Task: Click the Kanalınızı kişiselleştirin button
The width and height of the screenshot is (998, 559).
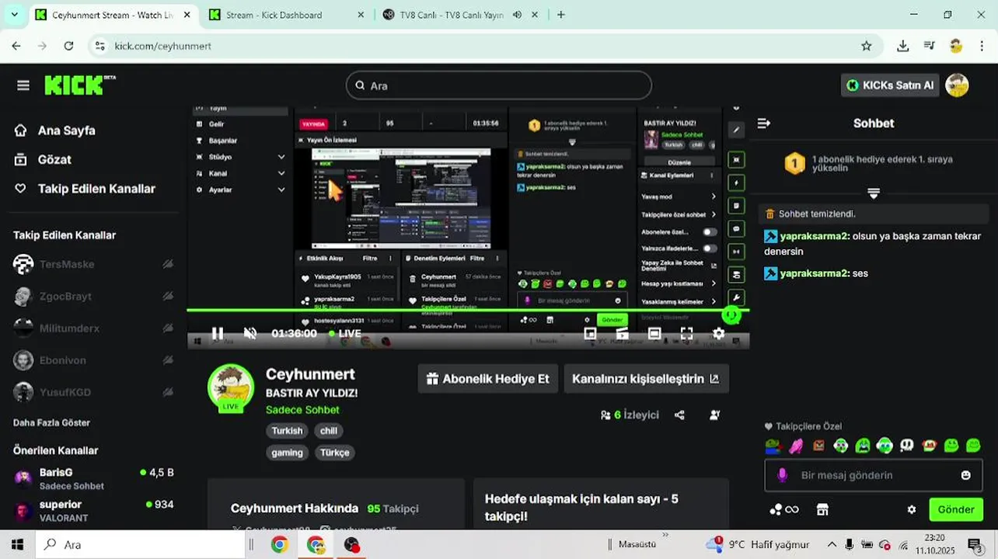Action: coord(646,379)
